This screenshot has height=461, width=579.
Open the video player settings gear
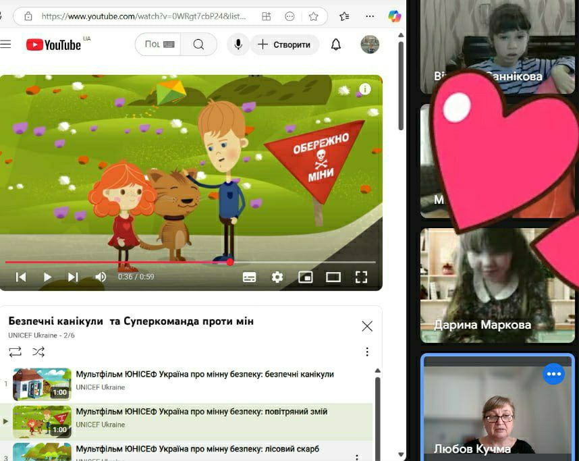pos(277,277)
